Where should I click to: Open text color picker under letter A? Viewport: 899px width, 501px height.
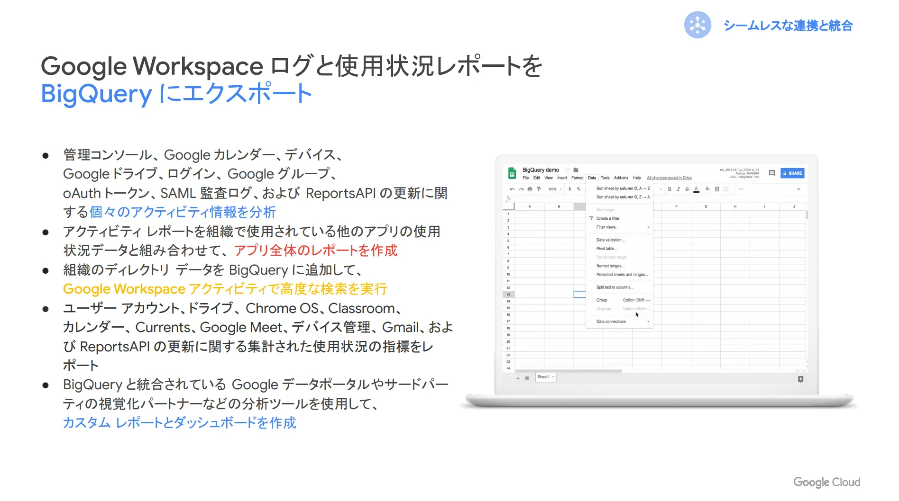coord(697,189)
